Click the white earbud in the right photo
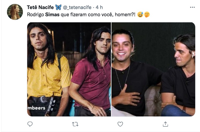Screen dimensions: 200x132 pos(193,55)
